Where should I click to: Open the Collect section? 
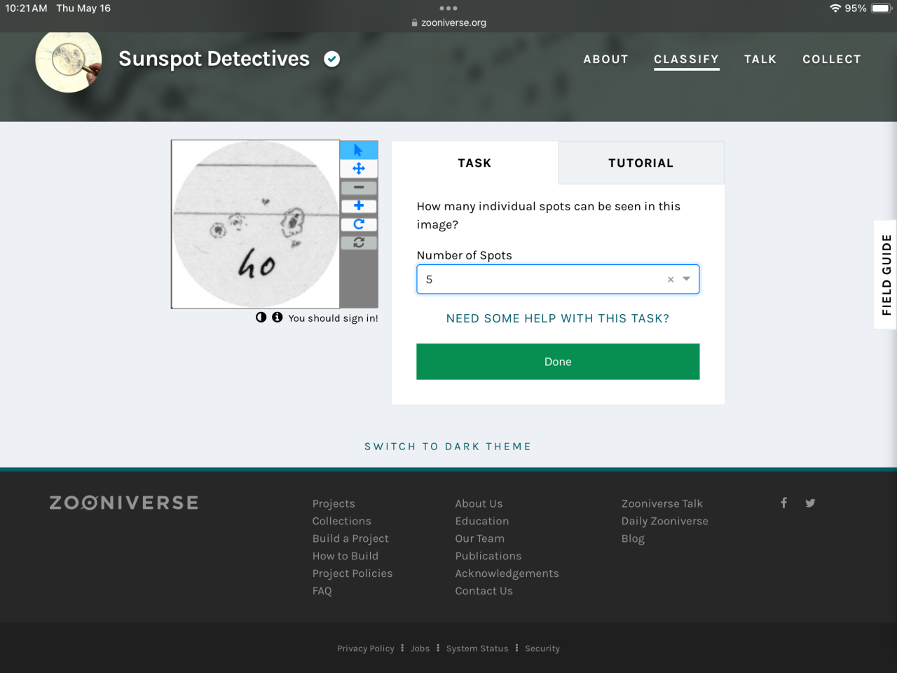coord(832,60)
